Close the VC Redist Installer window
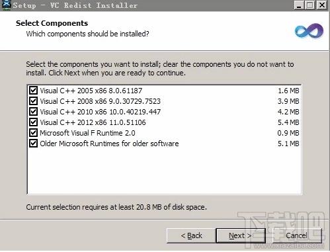The width and height of the screenshot is (330, 252). 322,5
